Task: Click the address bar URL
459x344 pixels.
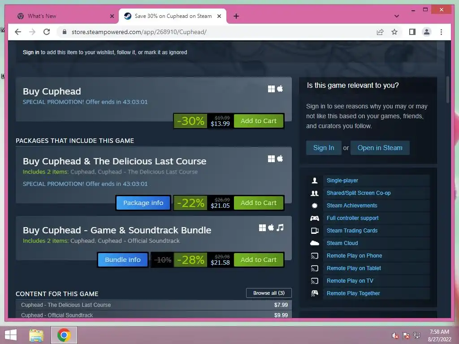Action: [139, 32]
